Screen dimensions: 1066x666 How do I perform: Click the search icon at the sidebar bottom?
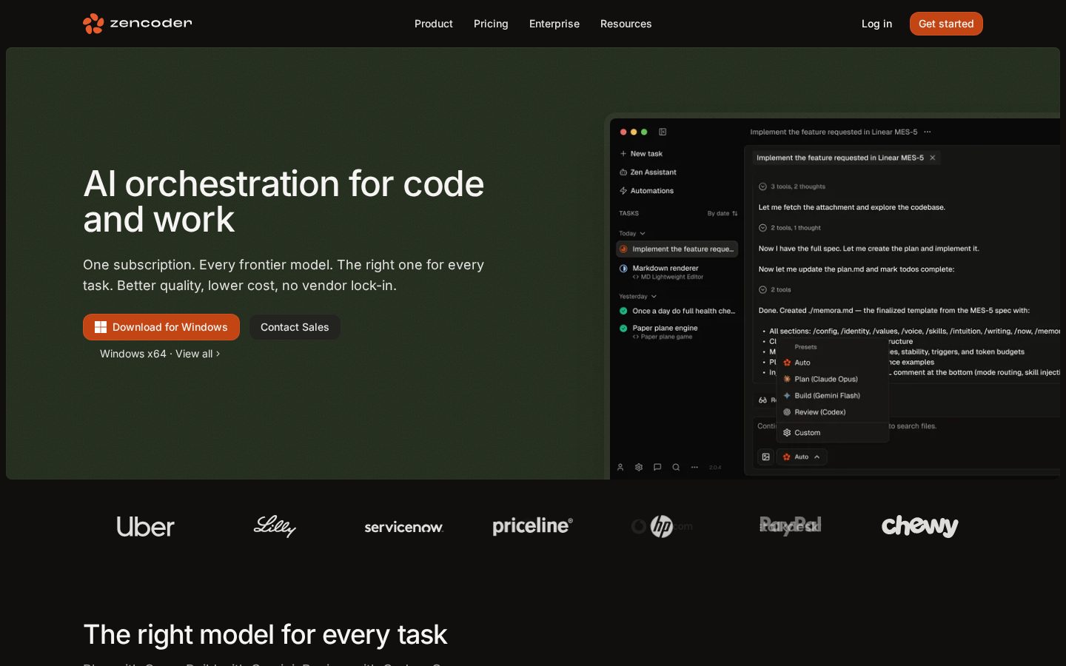(676, 467)
